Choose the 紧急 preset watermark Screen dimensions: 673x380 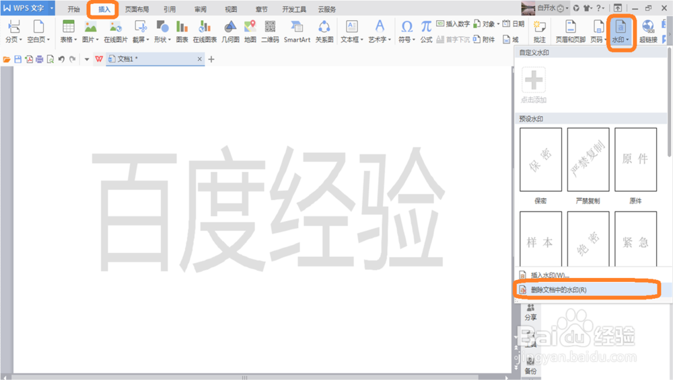coord(636,238)
